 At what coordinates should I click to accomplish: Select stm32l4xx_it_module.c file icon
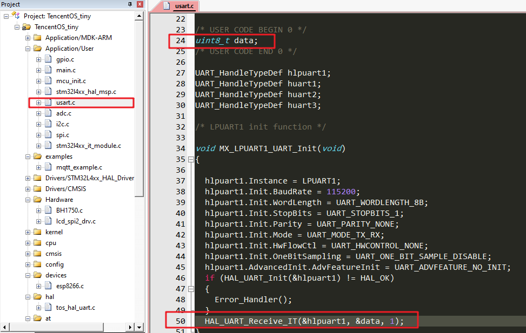coord(48,145)
